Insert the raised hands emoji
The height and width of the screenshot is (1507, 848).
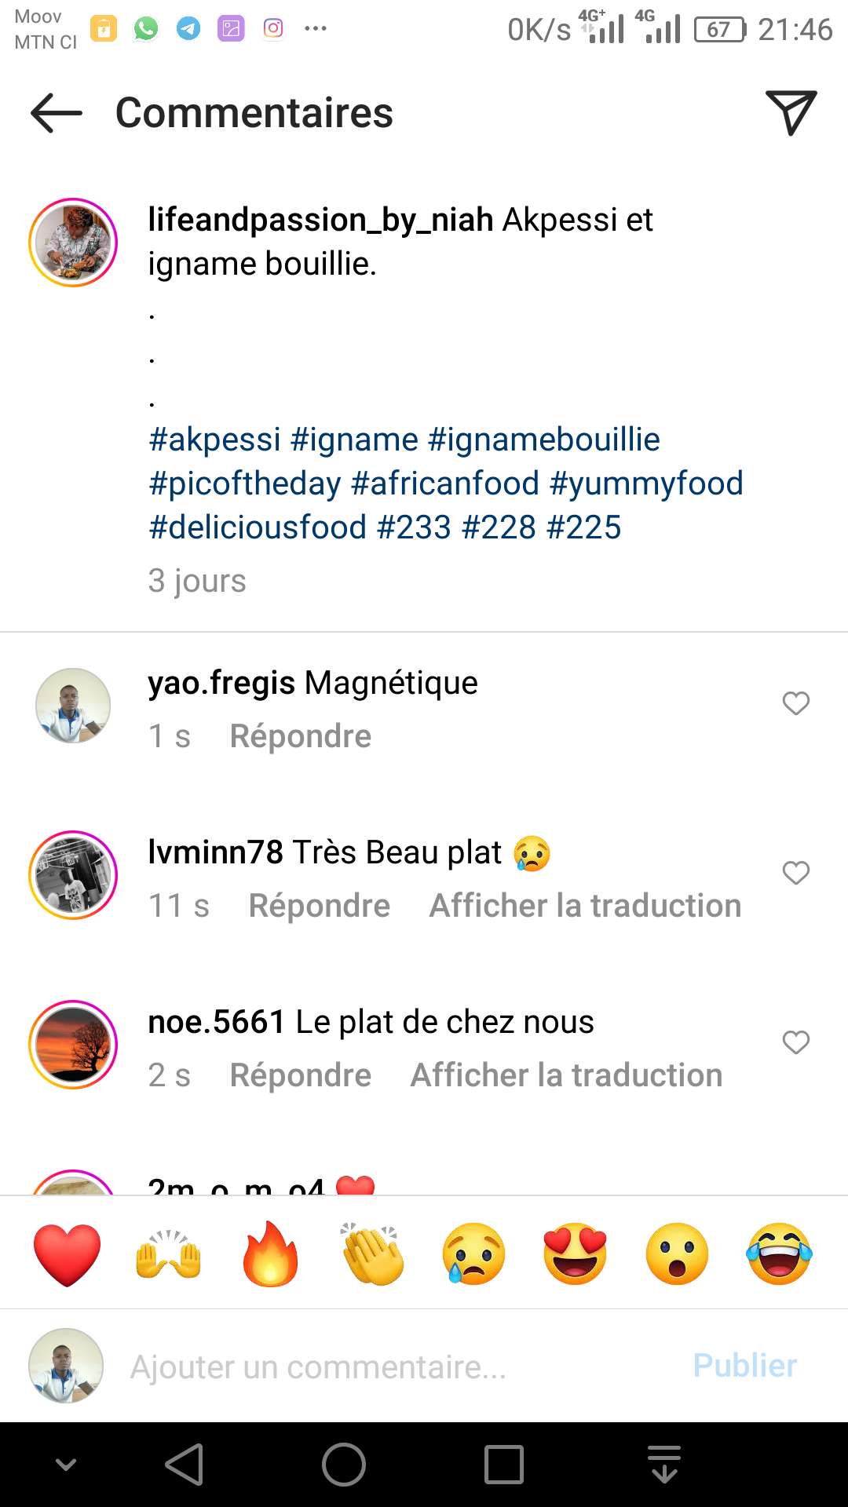click(x=169, y=1253)
